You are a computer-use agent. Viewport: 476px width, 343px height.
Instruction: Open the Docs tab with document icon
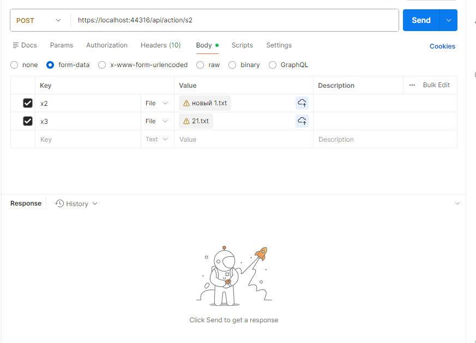coord(16,45)
